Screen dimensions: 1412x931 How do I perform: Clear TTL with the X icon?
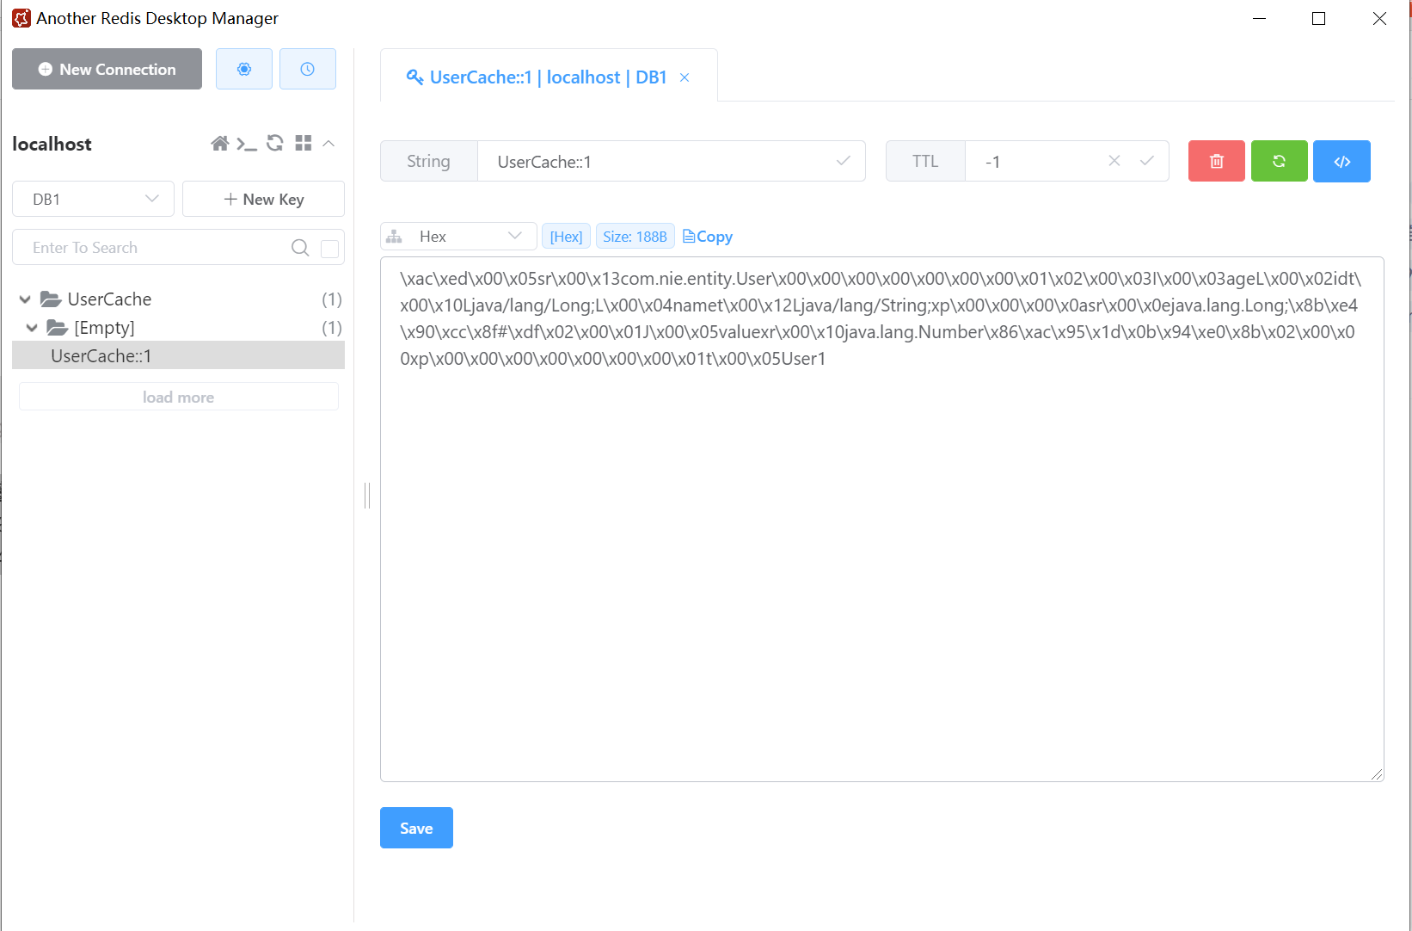point(1114,161)
